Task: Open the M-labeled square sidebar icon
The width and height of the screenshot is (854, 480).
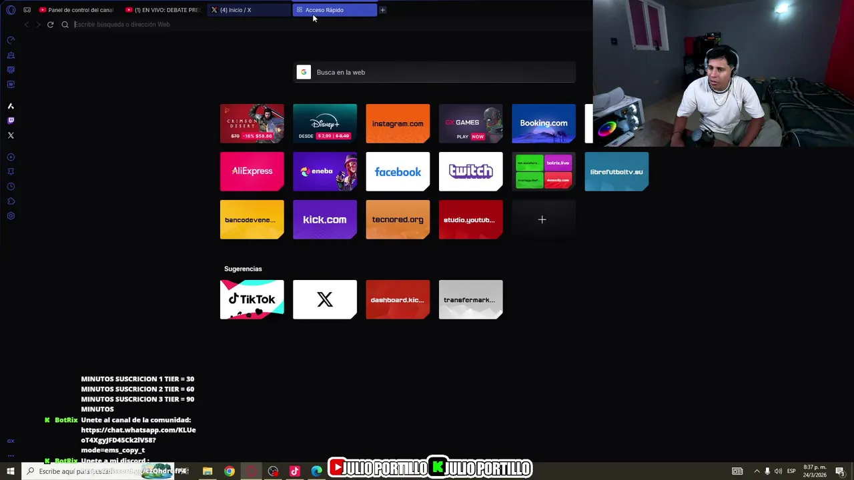Action: [11, 85]
